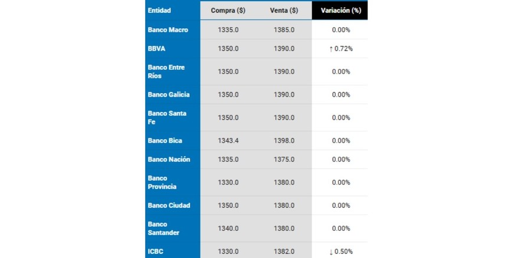Click the ICBC entity name

(155, 252)
